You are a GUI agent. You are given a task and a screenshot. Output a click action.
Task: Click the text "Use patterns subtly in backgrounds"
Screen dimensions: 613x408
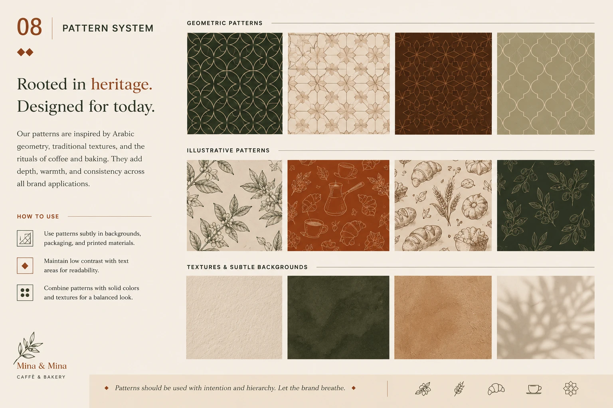pyautogui.click(x=92, y=233)
